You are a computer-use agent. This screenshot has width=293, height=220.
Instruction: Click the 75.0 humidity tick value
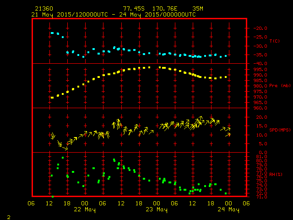click(x=261, y=181)
